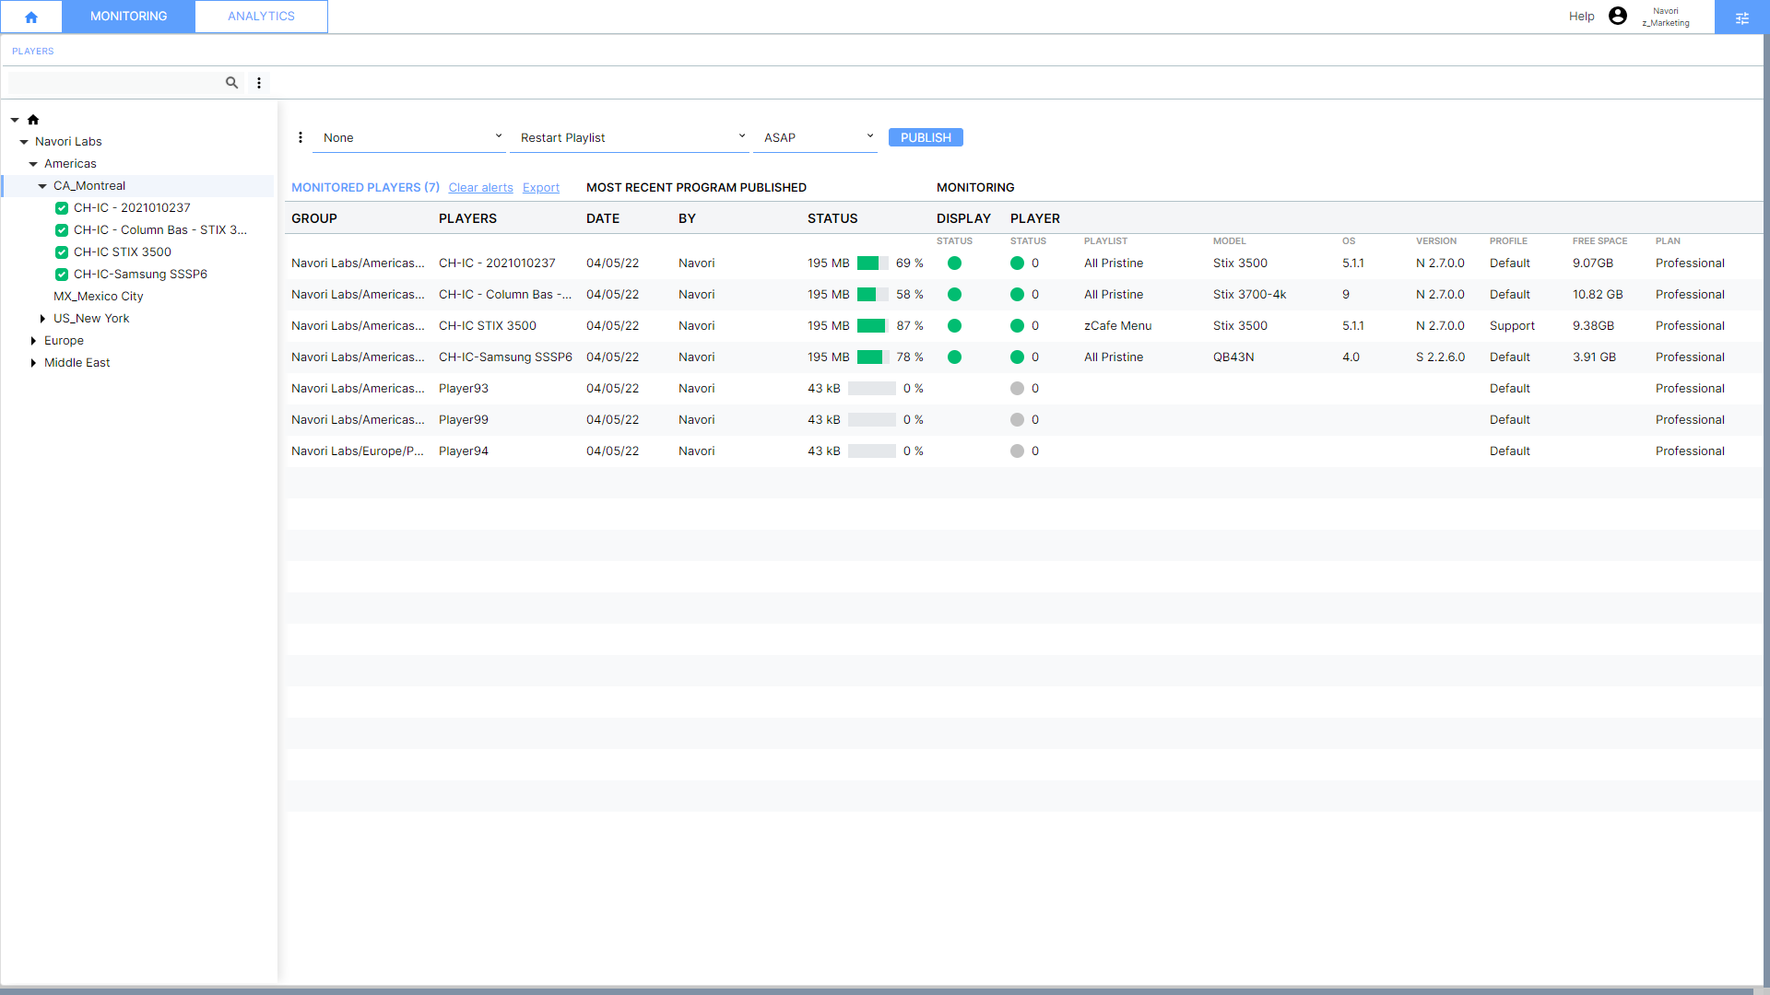The image size is (1770, 995).
Task: Expand the US_New York tree node
Action: 42,319
